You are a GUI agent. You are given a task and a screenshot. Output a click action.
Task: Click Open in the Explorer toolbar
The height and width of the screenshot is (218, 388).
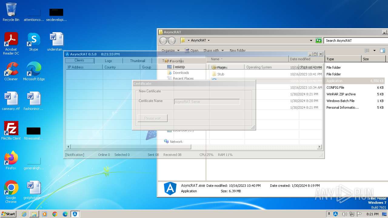pos(192,51)
